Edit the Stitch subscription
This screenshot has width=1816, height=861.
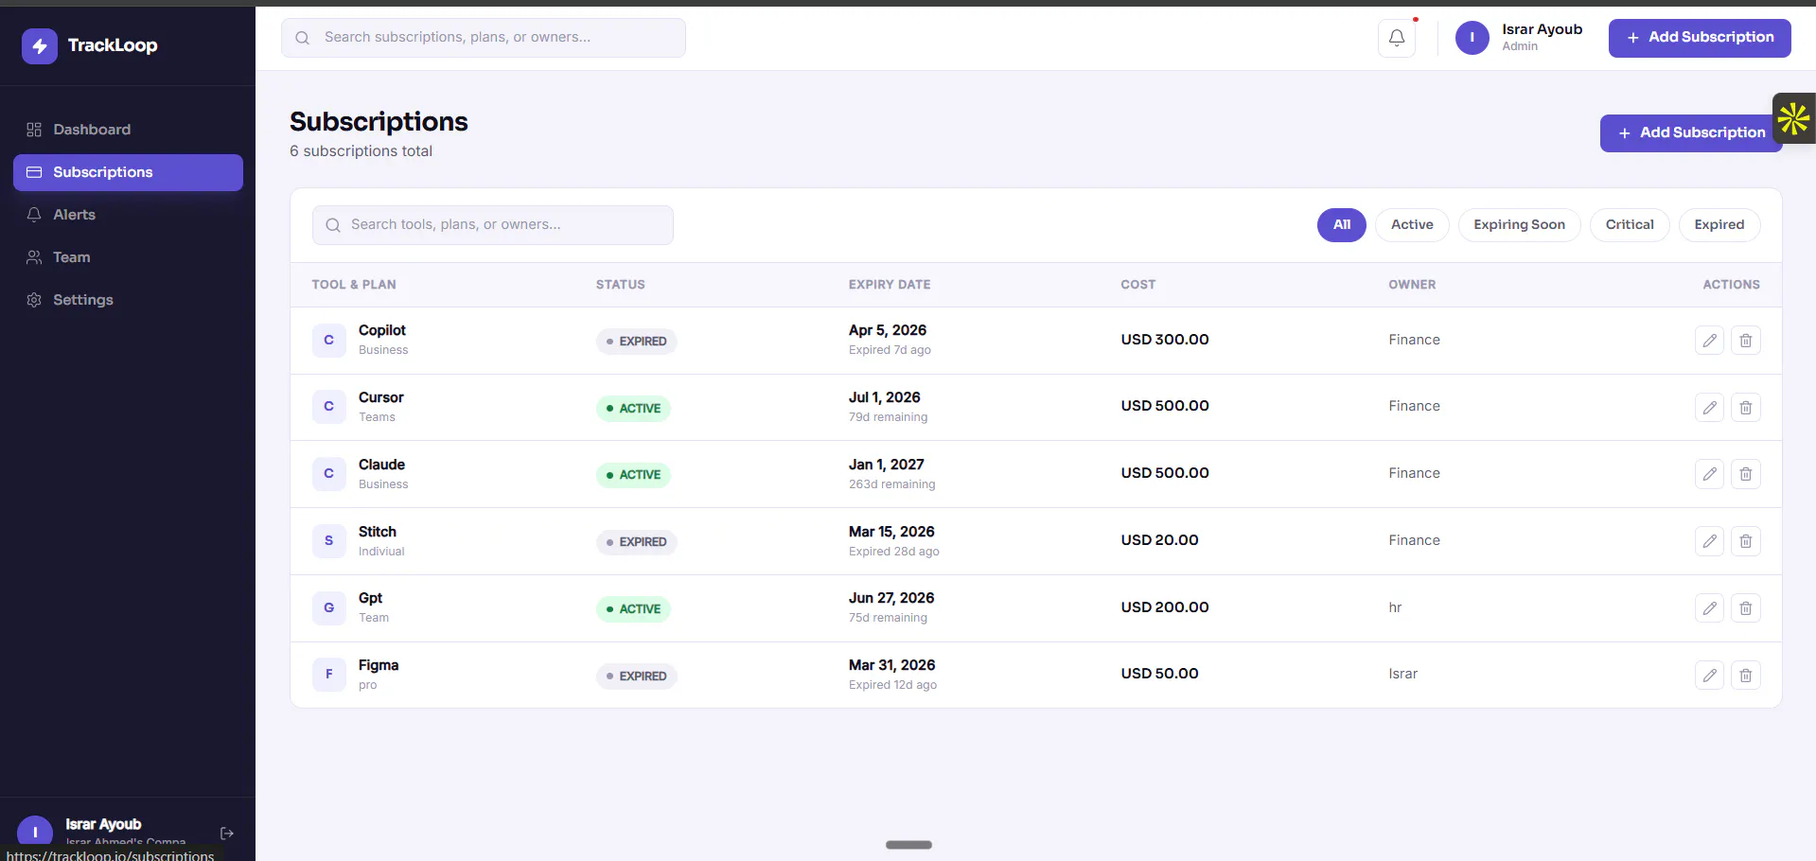(x=1709, y=541)
